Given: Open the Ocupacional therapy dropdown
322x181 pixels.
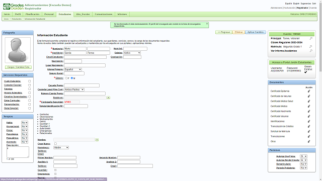Looking at the screenshot, I should 25,126.
